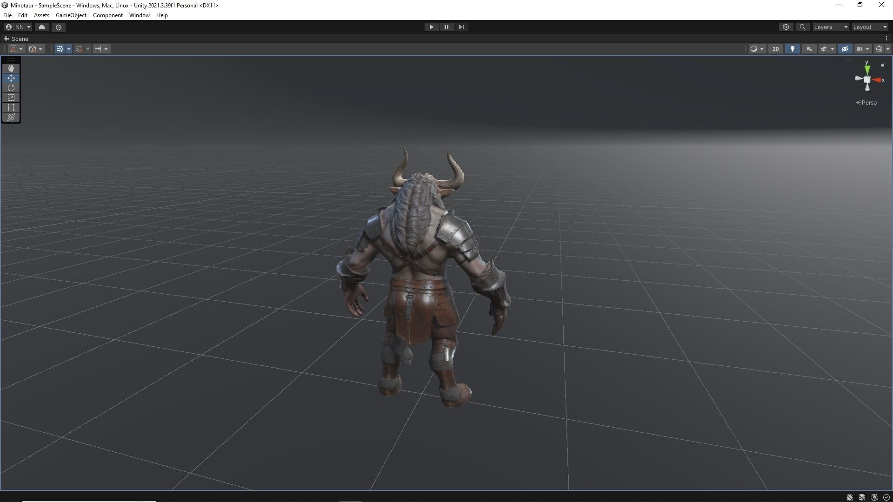Click the Scene view options kebab menu
The height and width of the screenshot is (502, 893).
(886, 39)
